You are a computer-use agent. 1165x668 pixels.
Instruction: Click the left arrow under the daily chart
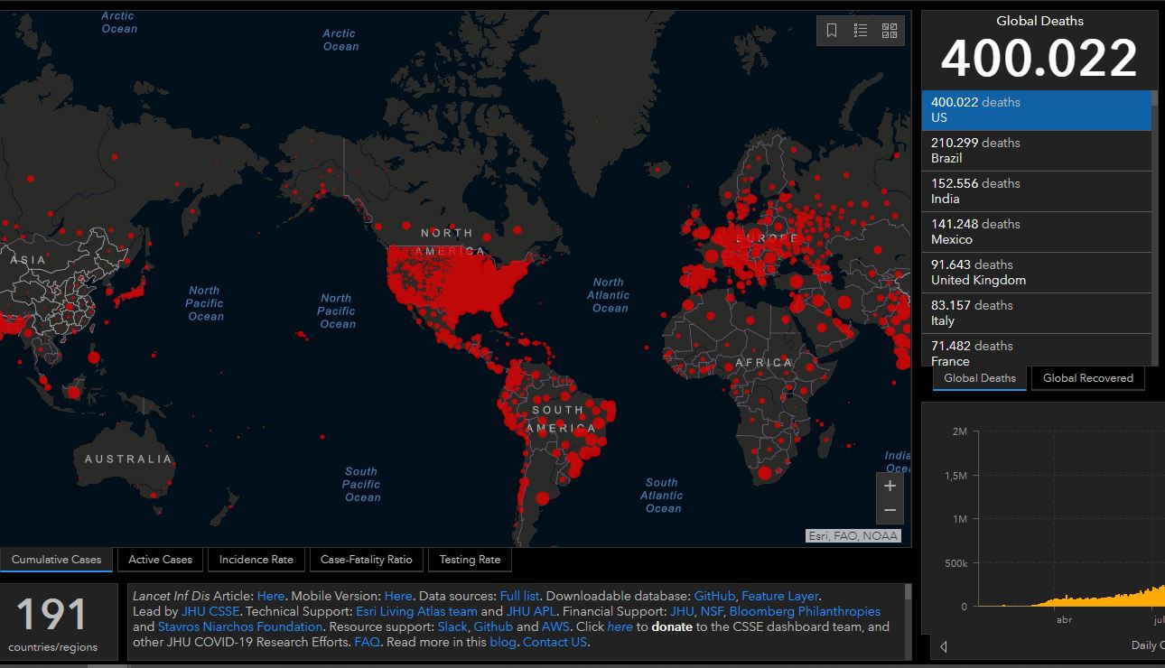(944, 645)
